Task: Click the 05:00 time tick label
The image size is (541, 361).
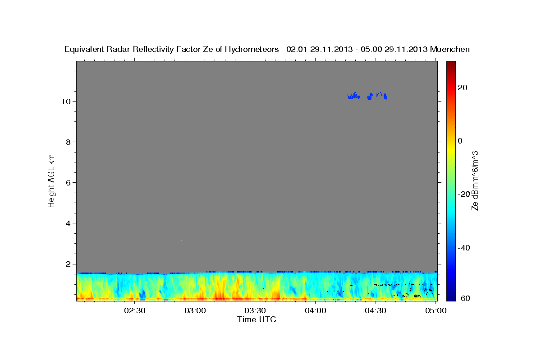Action: [x=436, y=310]
